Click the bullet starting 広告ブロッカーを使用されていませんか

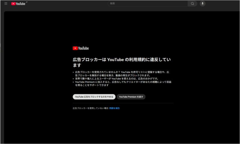click(122, 74)
